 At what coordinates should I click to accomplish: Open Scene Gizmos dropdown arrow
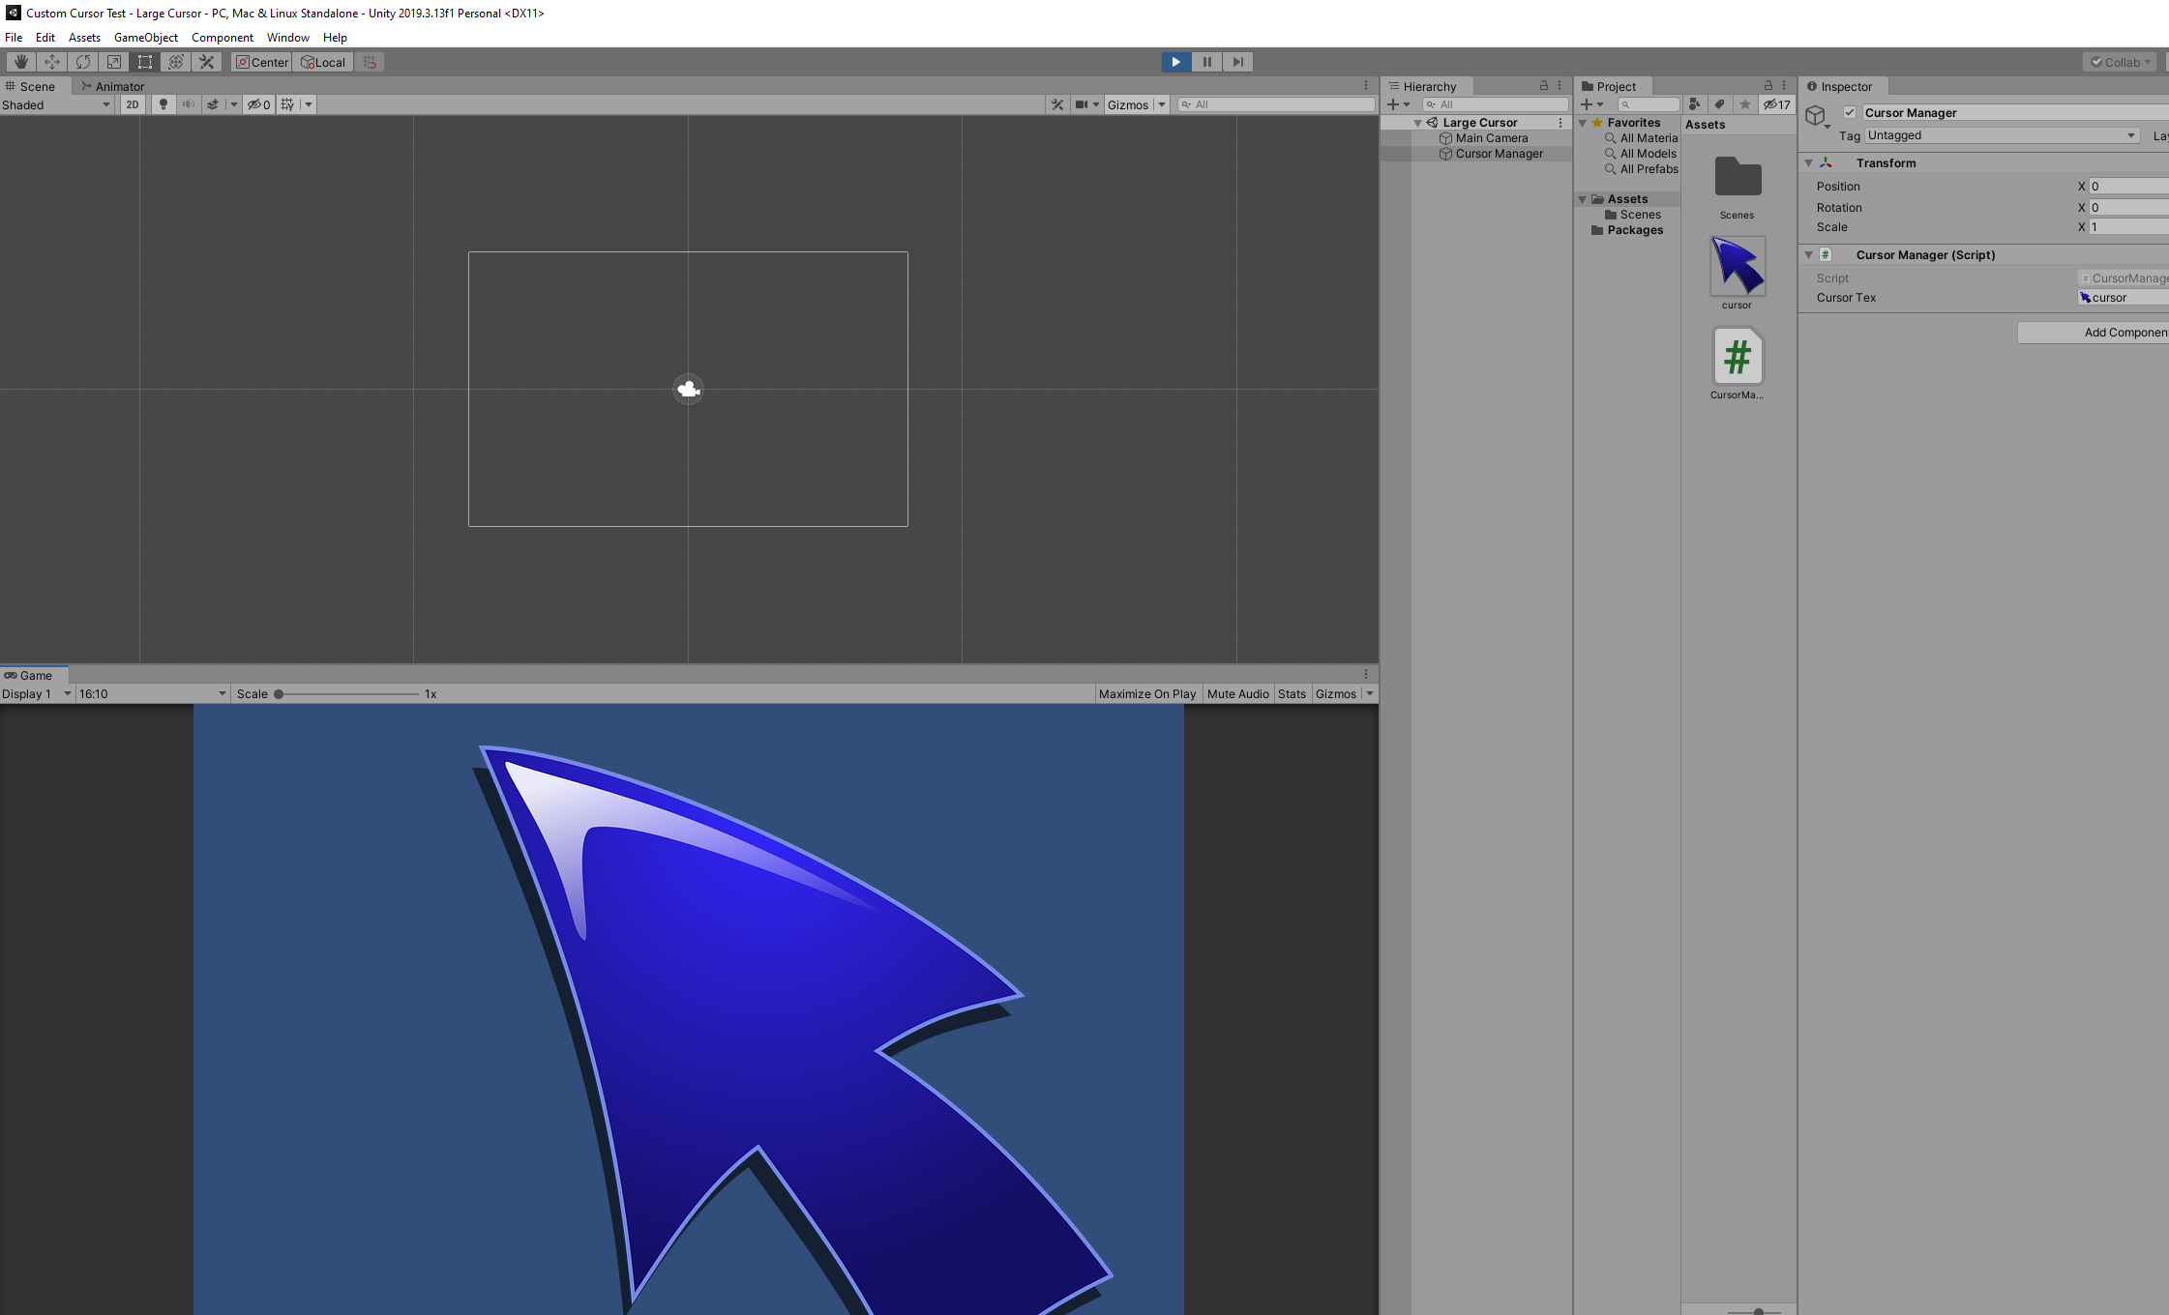[x=1162, y=104]
